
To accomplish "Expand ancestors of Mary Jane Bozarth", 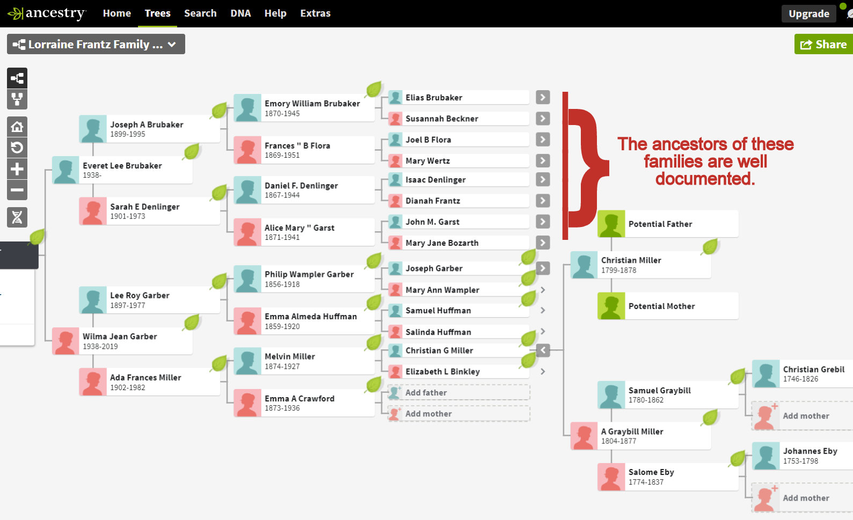I will tap(543, 243).
